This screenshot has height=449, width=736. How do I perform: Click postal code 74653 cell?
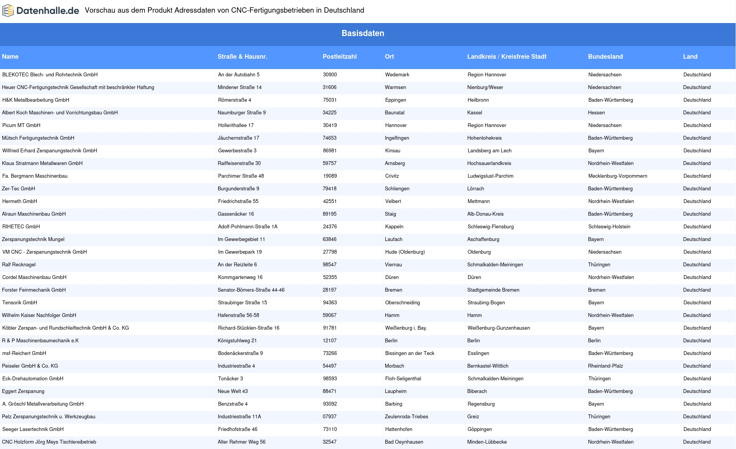point(329,138)
